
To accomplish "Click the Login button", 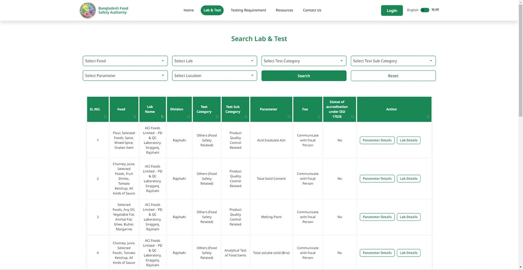I will point(392,10).
